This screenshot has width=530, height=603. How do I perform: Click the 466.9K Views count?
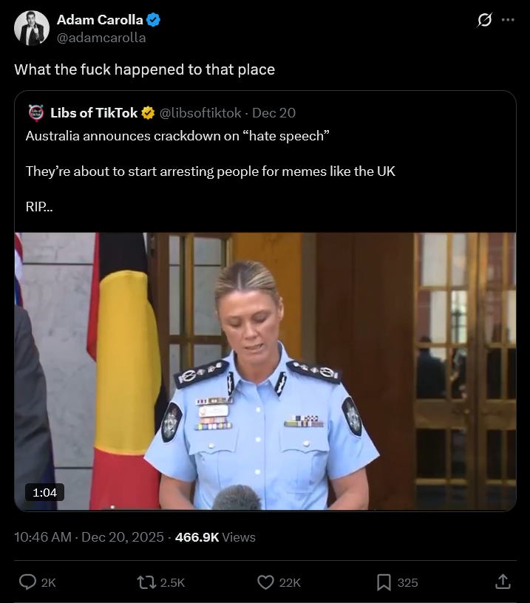point(215,536)
